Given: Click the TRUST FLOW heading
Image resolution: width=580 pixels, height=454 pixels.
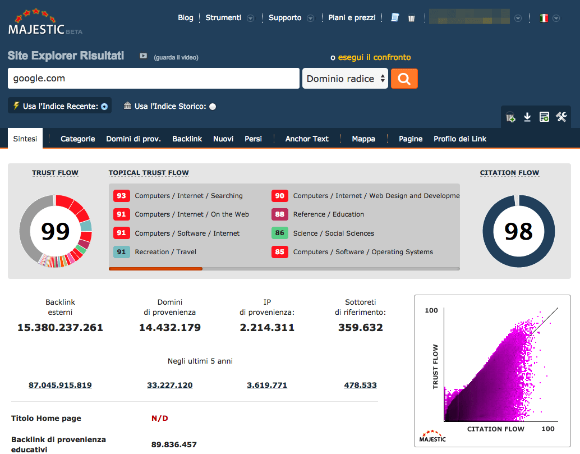Looking at the screenshot, I should pyautogui.click(x=55, y=173).
